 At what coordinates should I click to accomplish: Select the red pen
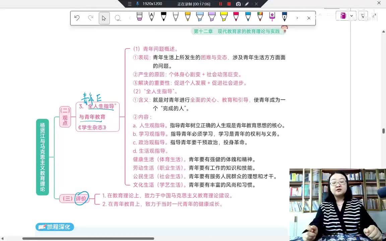pyautogui.click(x=236, y=16)
